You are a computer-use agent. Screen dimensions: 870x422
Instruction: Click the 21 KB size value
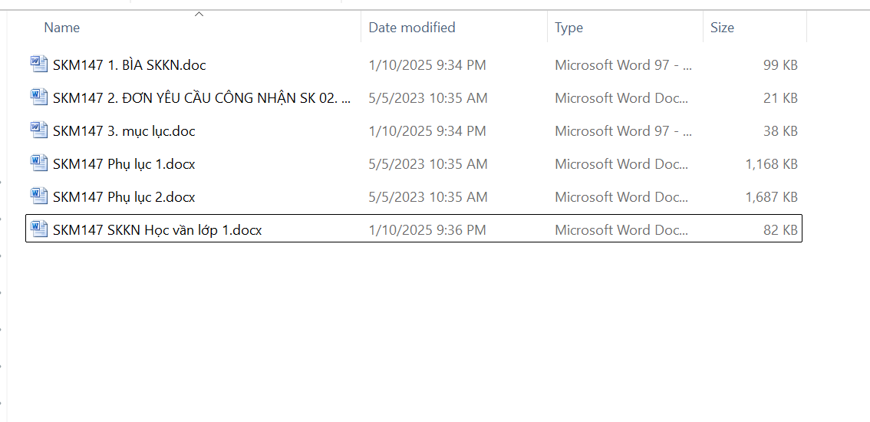tap(781, 98)
